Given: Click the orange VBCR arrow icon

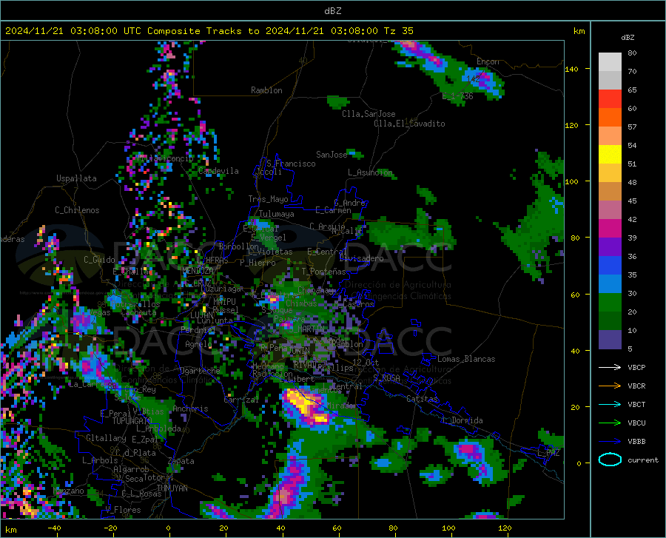Looking at the screenshot, I should coord(610,386).
